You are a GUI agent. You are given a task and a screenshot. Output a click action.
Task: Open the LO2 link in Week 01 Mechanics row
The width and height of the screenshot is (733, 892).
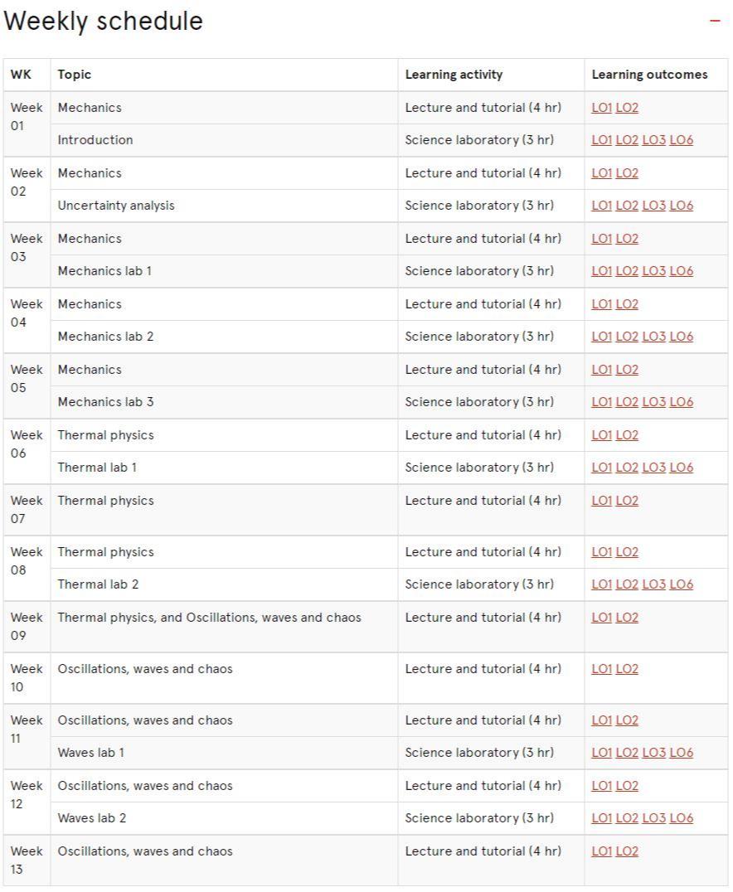point(627,108)
